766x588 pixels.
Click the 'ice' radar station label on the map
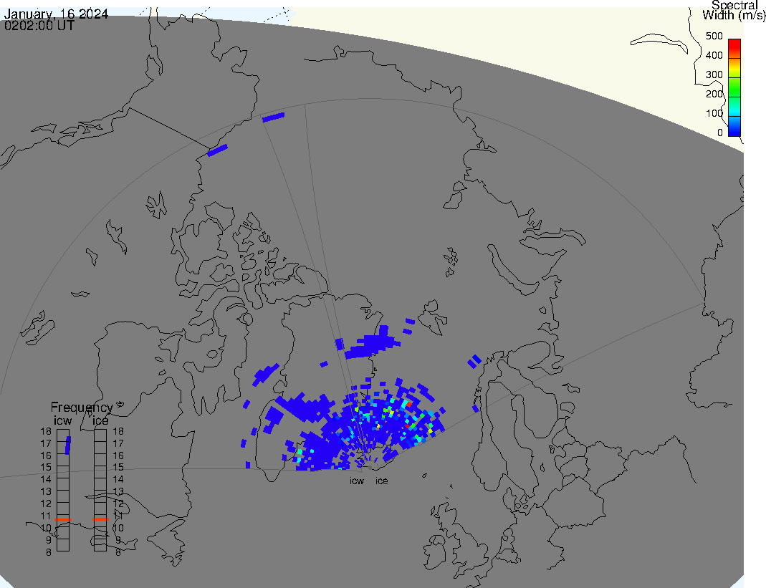click(x=381, y=481)
